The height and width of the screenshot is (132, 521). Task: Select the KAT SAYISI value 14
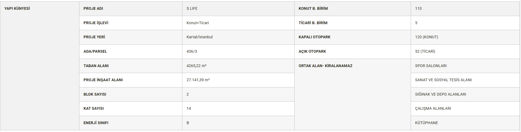coord(189,109)
